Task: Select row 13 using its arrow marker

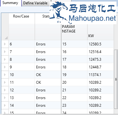Action: click(x=5, y=98)
